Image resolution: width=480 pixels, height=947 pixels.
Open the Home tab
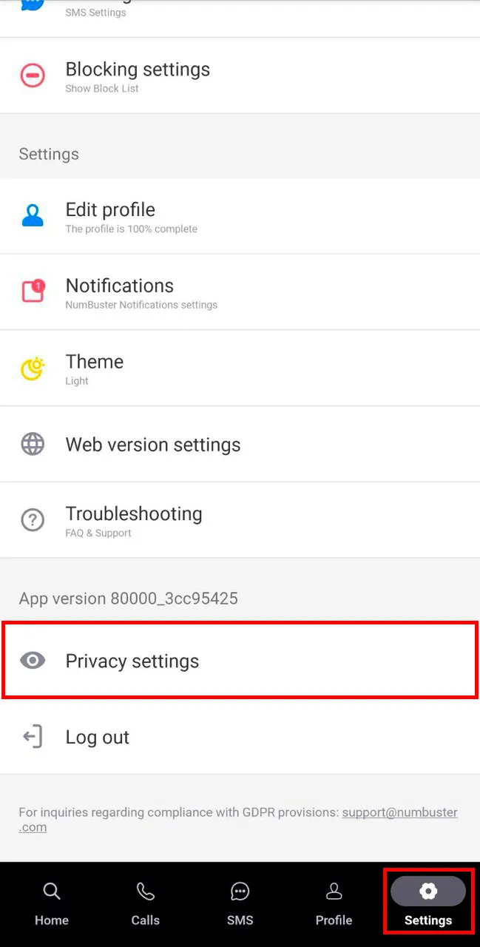51,903
